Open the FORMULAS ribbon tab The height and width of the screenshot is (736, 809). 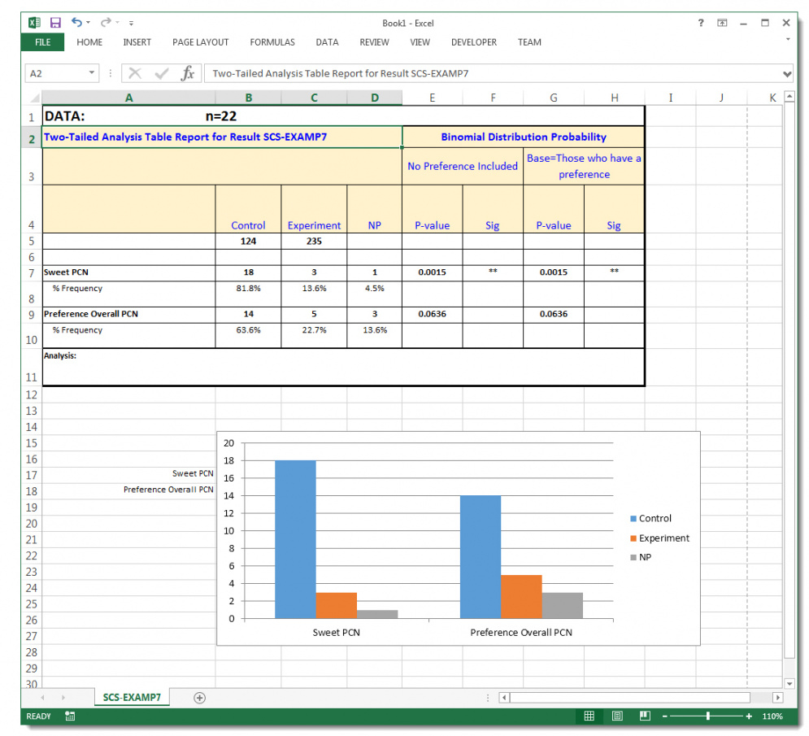click(272, 42)
